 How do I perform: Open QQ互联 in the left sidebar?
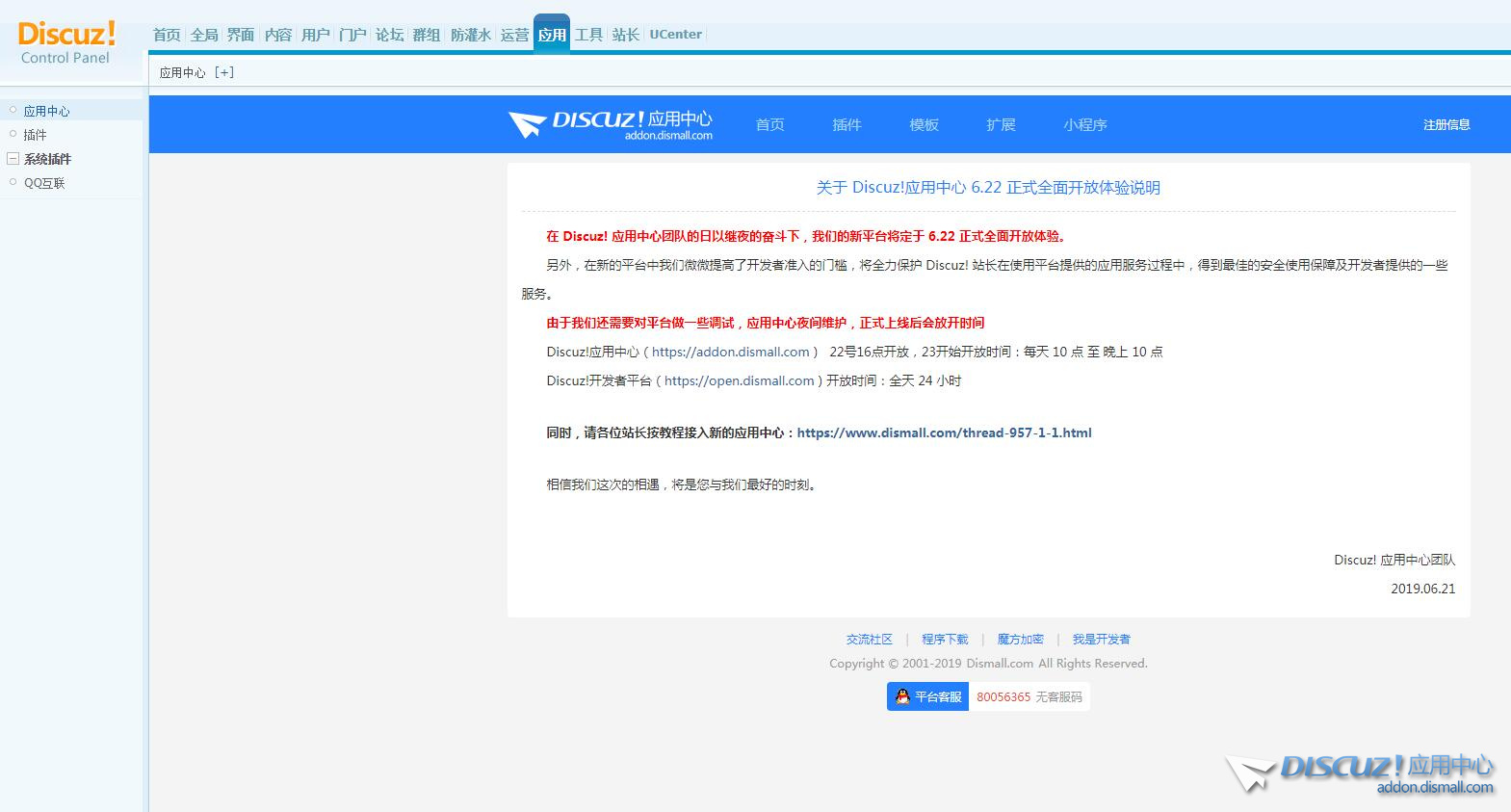(x=44, y=183)
